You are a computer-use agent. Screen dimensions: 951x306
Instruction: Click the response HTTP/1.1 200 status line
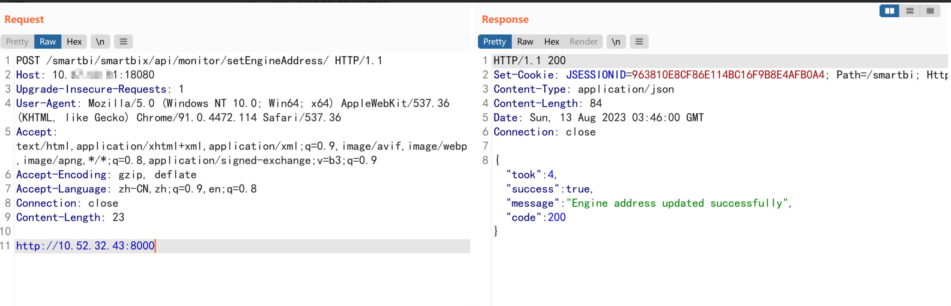[x=530, y=60]
